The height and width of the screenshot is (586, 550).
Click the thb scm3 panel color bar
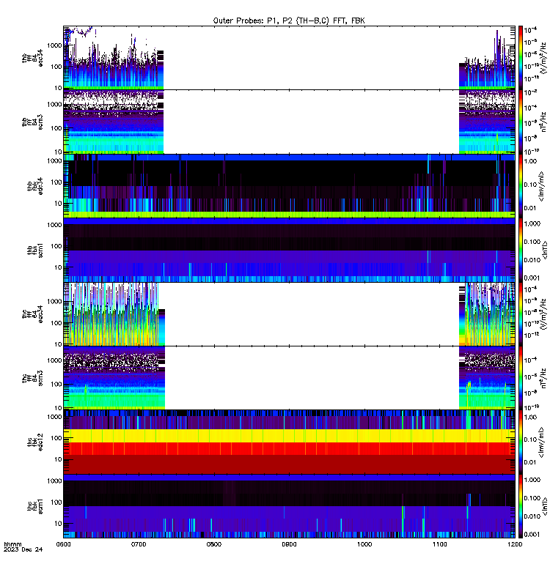pyautogui.click(x=521, y=122)
